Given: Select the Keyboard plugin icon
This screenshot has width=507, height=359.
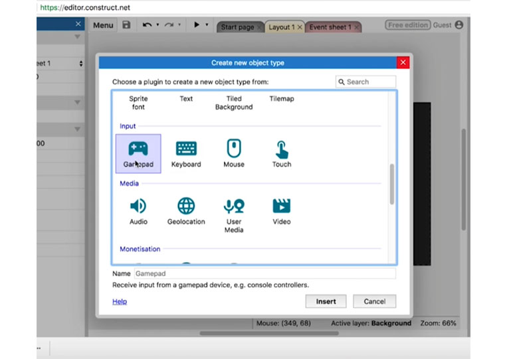Looking at the screenshot, I should 186,153.
